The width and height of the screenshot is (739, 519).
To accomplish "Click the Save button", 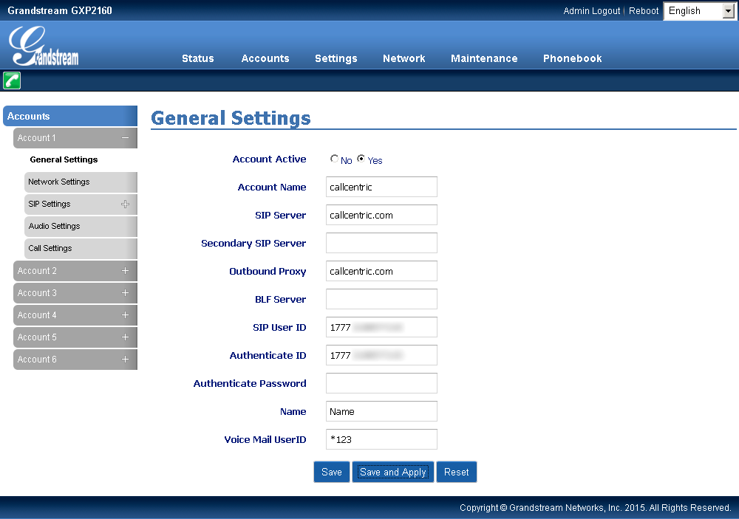I will click(x=332, y=472).
